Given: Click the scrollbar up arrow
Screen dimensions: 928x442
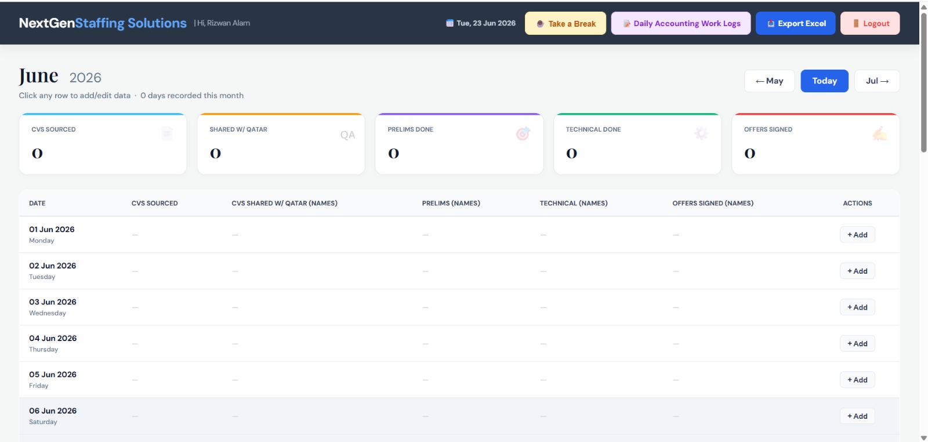Looking at the screenshot, I should click(x=923, y=6).
